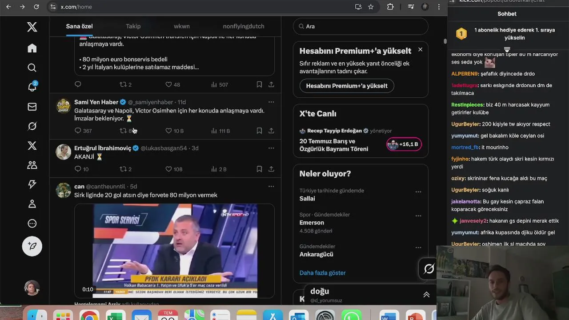
Task: Open options for Sallai trend
Action: (x=418, y=192)
